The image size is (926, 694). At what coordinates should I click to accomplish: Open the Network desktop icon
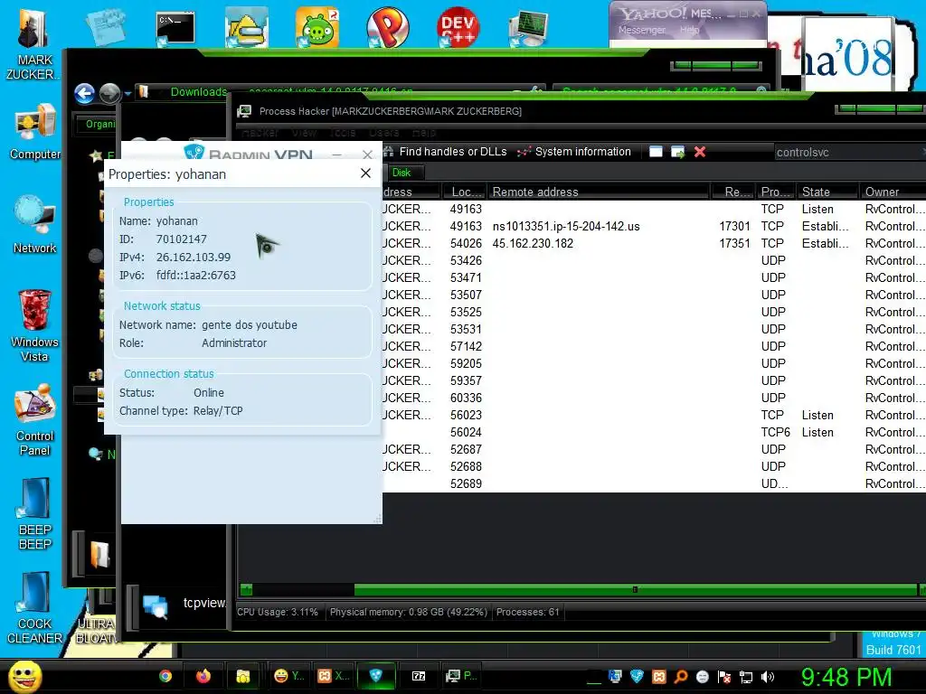pyautogui.click(x=35, y=225)
